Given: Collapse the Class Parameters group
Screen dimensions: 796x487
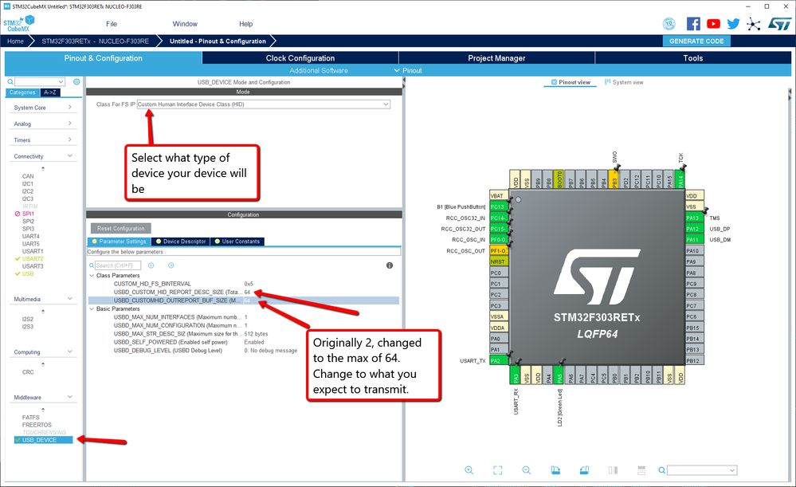Looking at the screenshot, I should click(x=92, y=275).
